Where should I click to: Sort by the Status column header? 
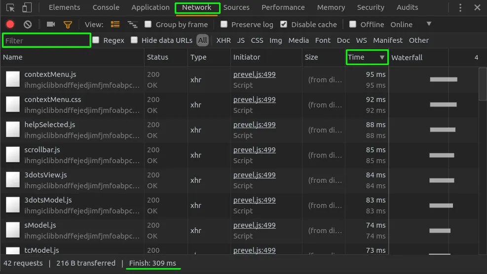166,57
